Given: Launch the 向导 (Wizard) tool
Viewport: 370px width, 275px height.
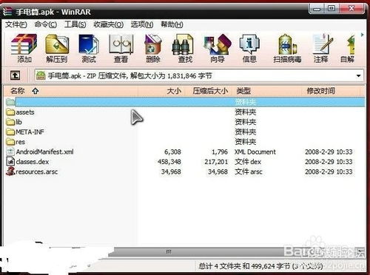Looking at the screenshot, I should (218, 48).
